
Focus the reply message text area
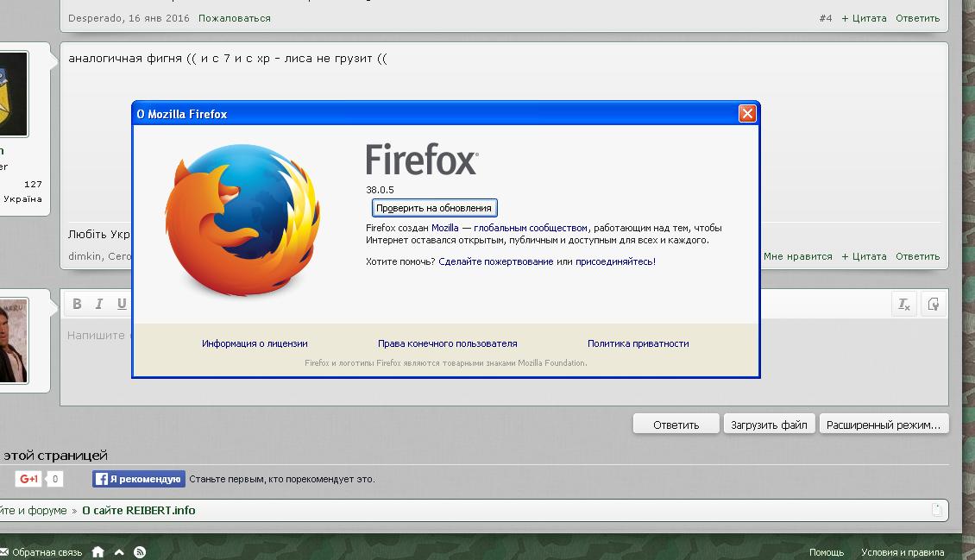[x=504, y=361]
